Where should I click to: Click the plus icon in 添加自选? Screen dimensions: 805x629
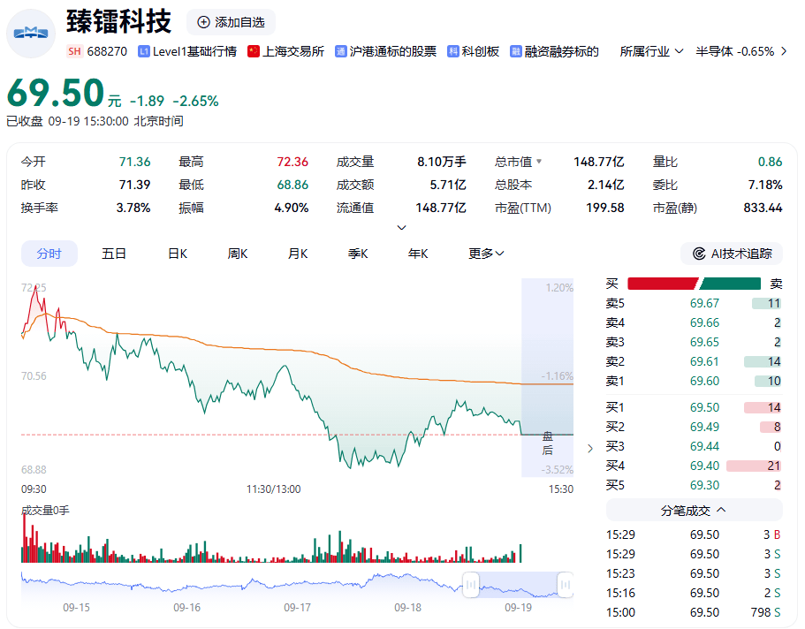click(204, 22)
